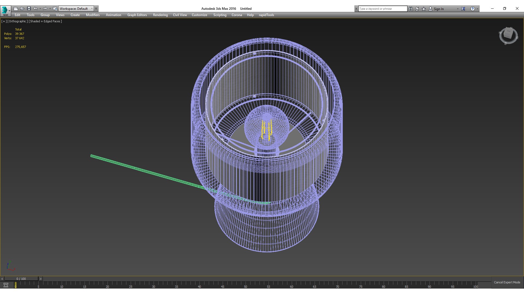Image resolution: width=524 pixels, height=294 pixels.
Task: Open the Corona menu
Action: point(237,15)
